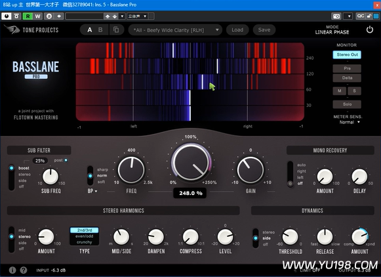Click the A/B compare settings circular icon
Image resolution: width=381 pixels, height=277 pixels.
49,16
